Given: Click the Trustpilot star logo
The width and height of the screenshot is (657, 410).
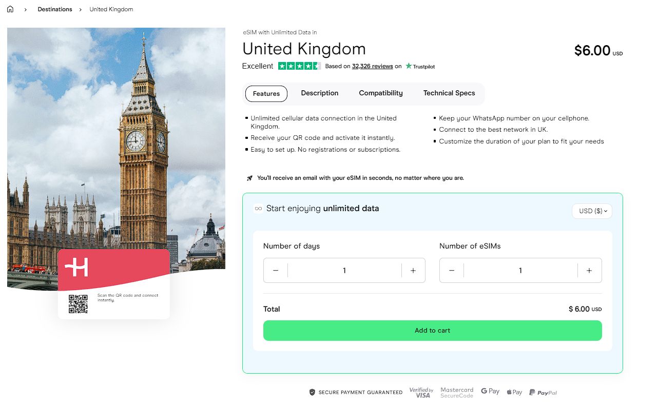Looking at the screenshot, I should [x=407, y=66].
